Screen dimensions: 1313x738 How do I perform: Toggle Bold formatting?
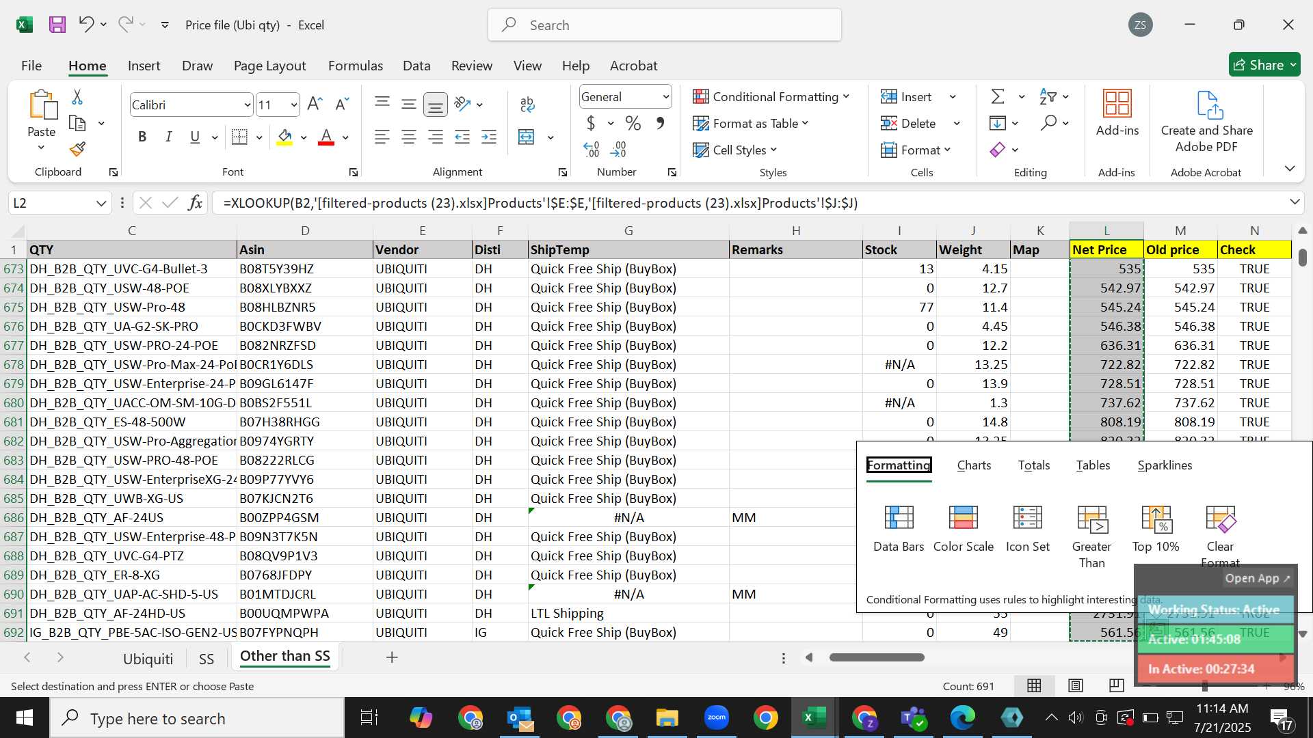(x=142, y=137)
